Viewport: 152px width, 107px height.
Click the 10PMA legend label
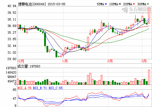point(114,4)
